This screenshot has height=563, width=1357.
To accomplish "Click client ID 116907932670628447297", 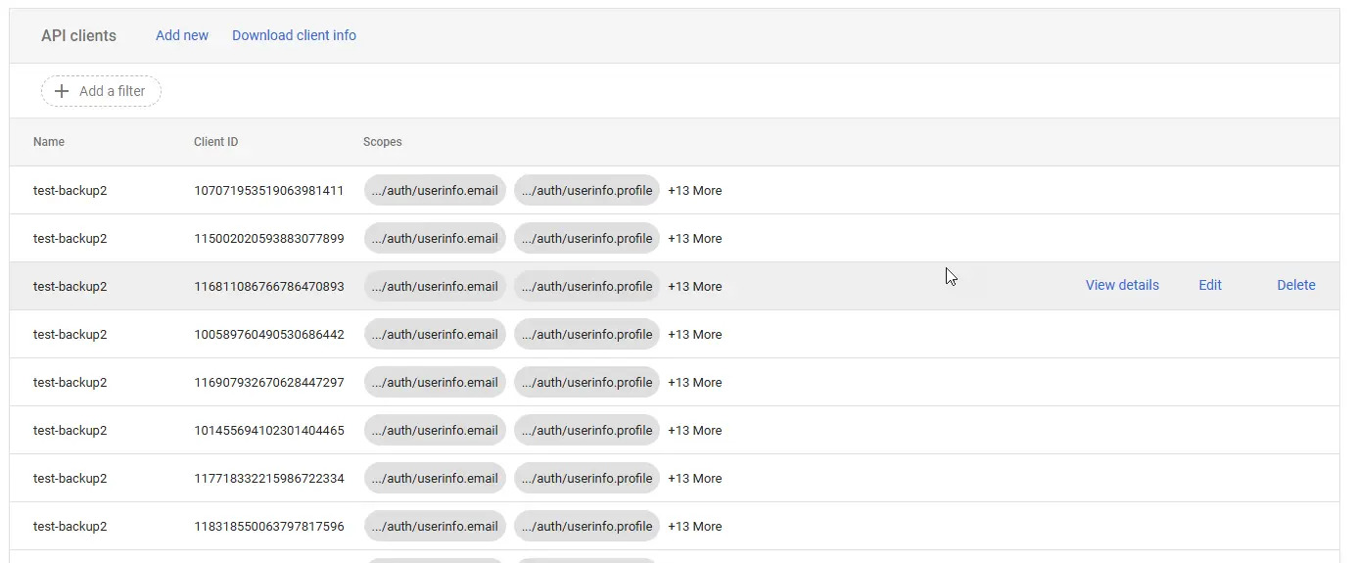I will pos(269,383).
